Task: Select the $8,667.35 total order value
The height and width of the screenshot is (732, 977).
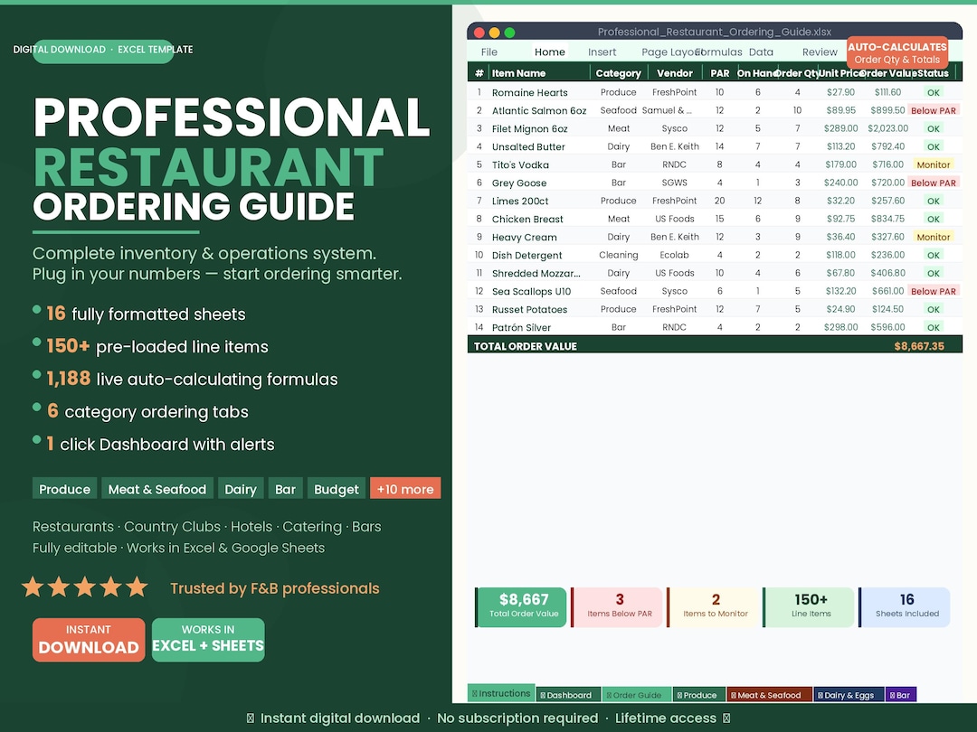Action: [919, 346]
